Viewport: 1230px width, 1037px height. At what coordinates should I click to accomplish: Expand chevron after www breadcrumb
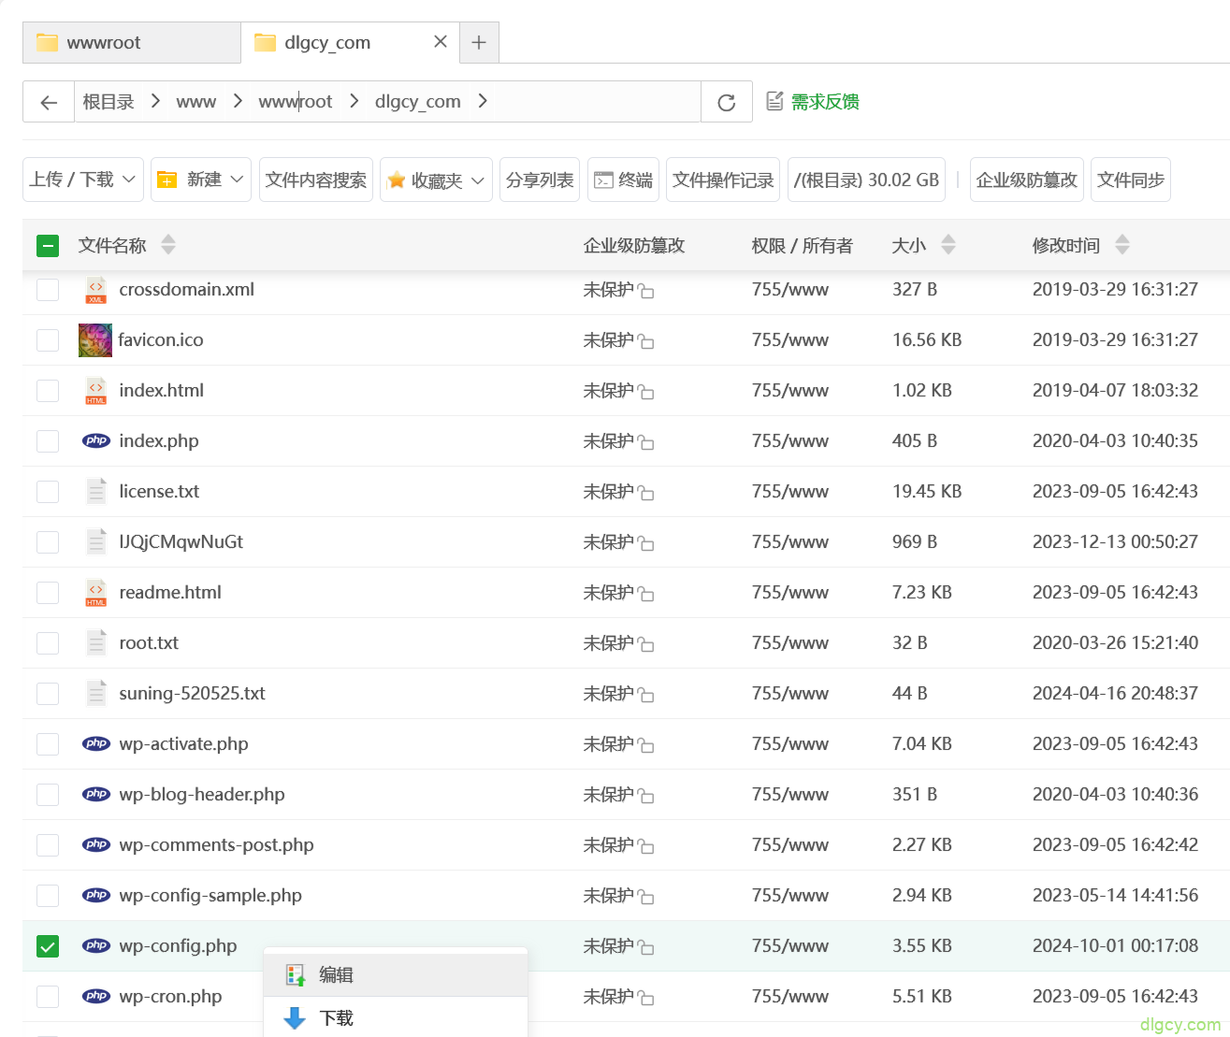tap(238, 101)
